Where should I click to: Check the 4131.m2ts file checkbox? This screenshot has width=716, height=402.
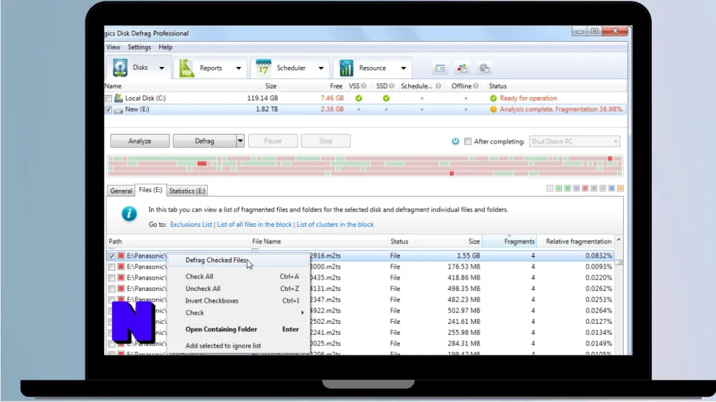(111, 288)
